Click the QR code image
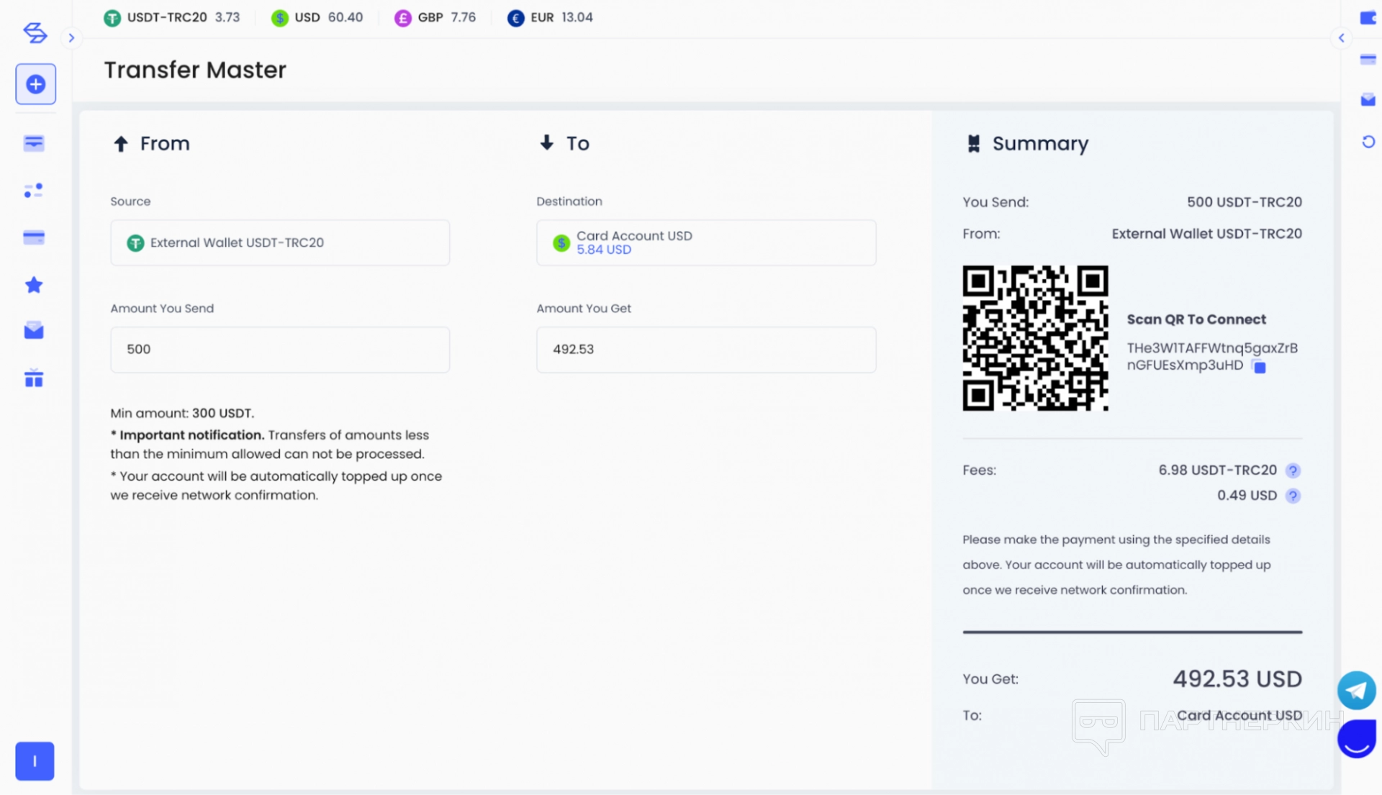The height and width of the screenshot is (795, 1382). (x=1035, y=338)
